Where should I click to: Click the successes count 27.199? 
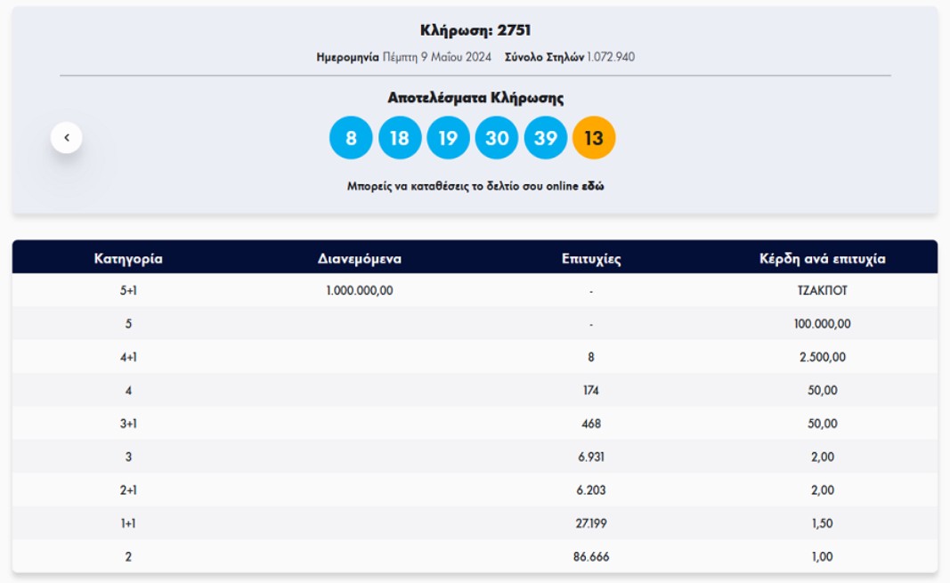click(591, 523)
